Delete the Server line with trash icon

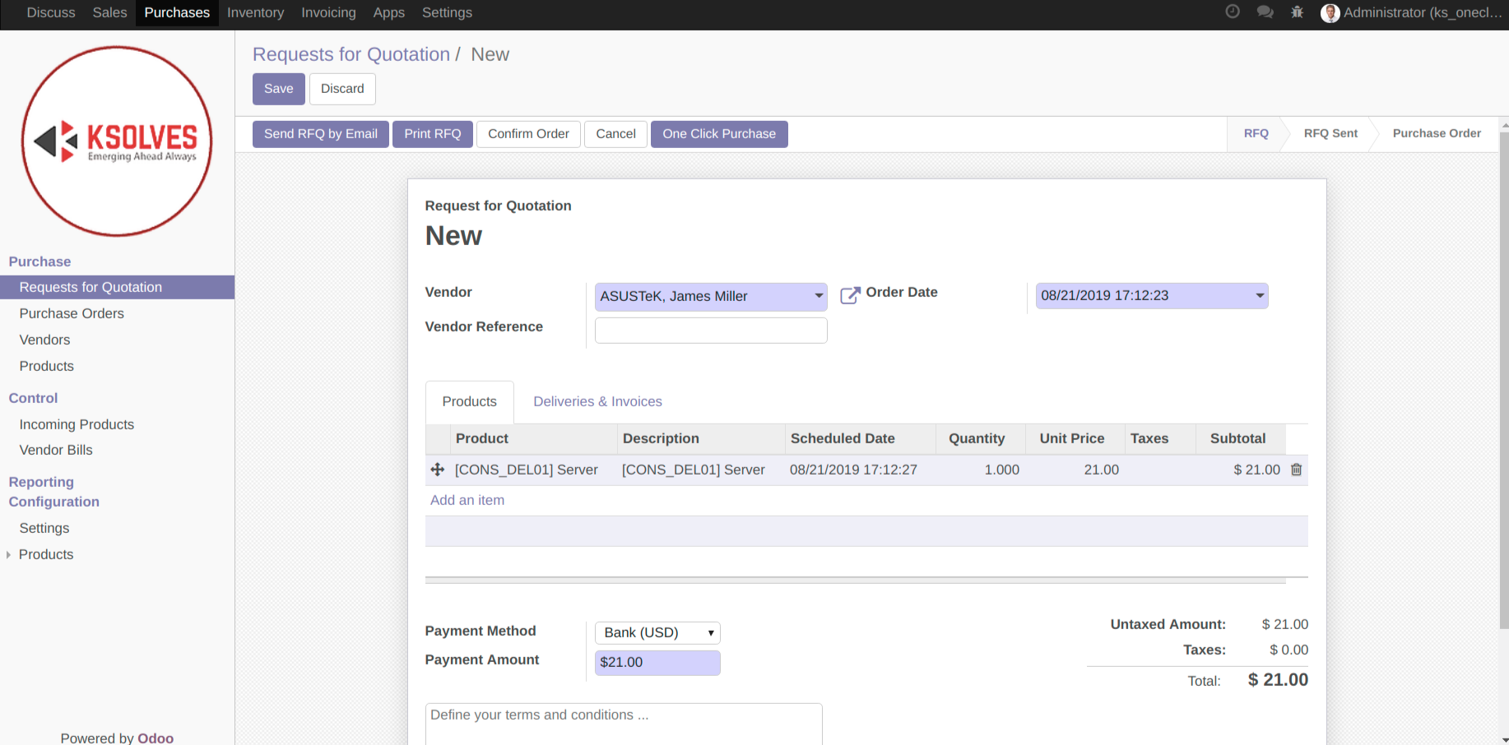click(x=1296, y=470)
